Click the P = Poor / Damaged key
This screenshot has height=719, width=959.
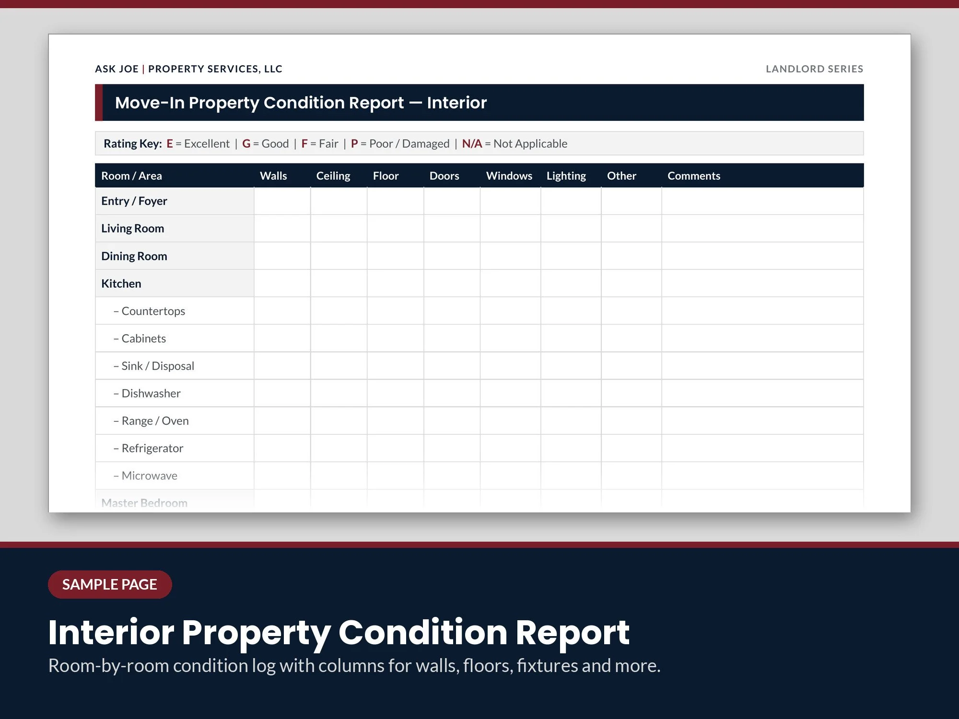click(400, 143)
